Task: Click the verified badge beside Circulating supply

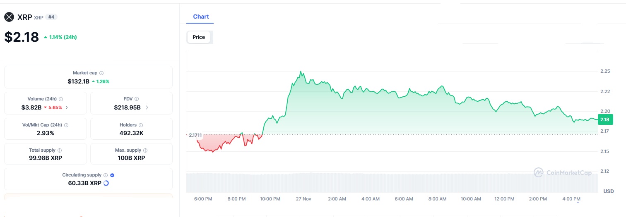Action: coord(113,175)
